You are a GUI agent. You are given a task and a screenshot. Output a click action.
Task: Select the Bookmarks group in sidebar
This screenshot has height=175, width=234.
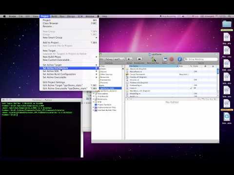tap(102, 99)
